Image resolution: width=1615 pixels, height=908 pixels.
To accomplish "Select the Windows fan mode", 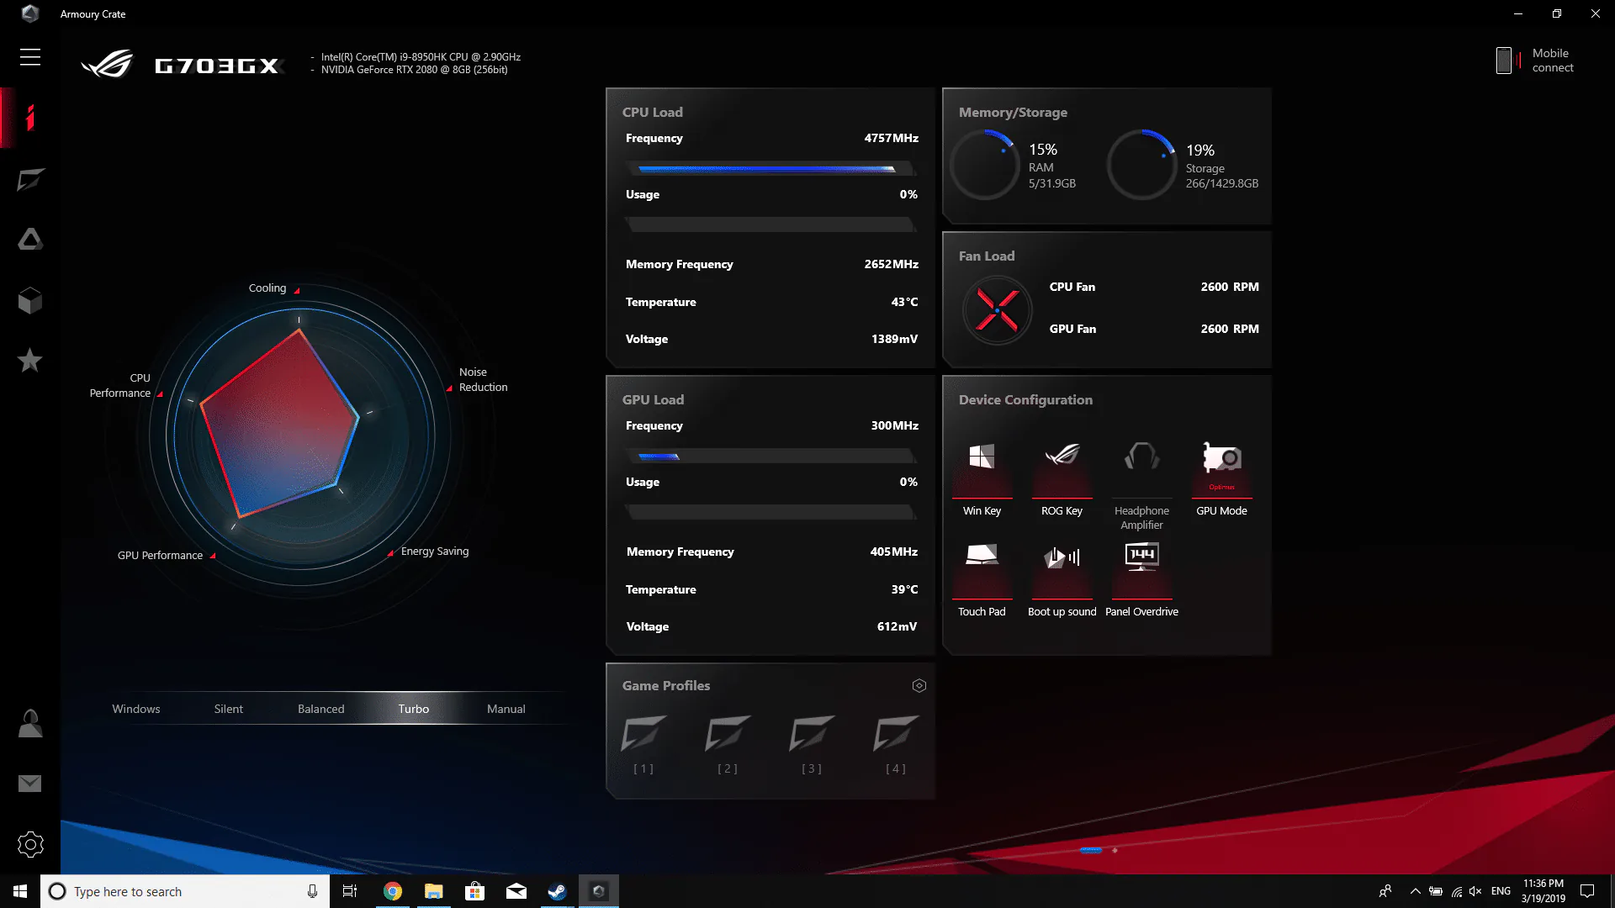I will click(136, 709).
